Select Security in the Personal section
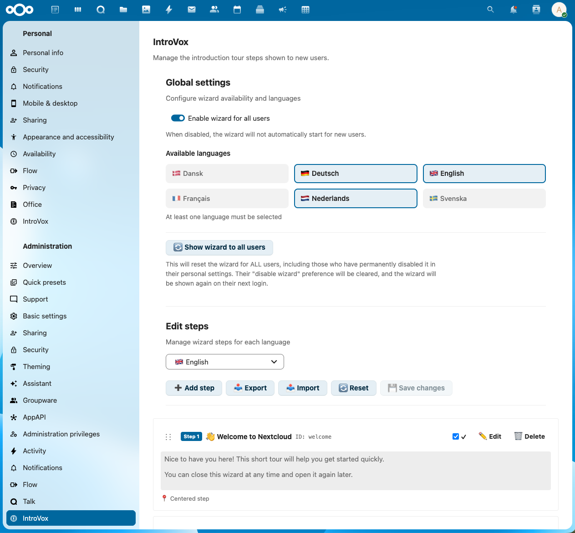Viewport: 575px width, 533px height. point(36,69)
